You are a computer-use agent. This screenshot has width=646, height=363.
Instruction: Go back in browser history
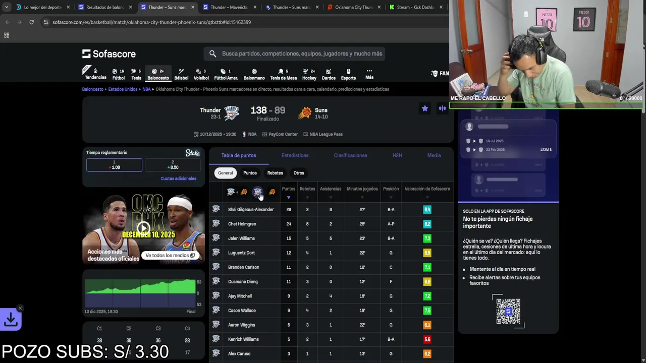point(8,22)
